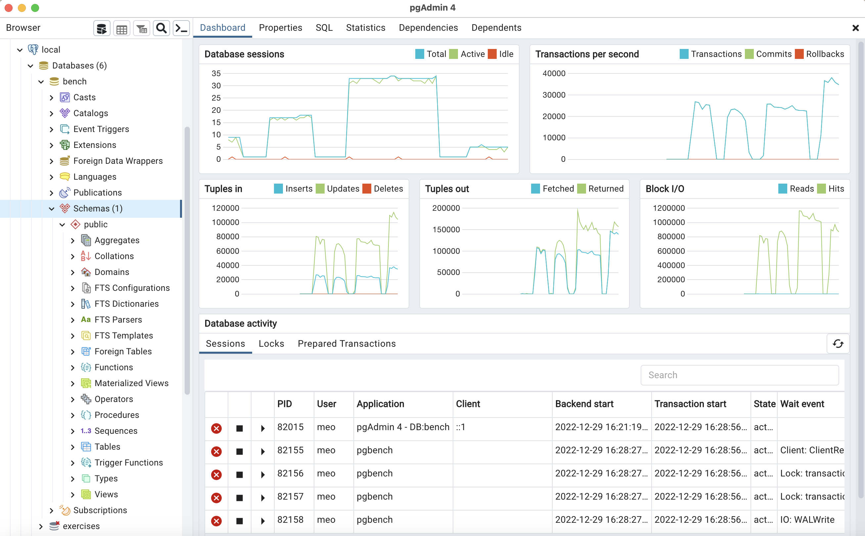The height and width of the screenshot is (536, 865).
Task: Open the Statistics tab
Action: point(366,28)
